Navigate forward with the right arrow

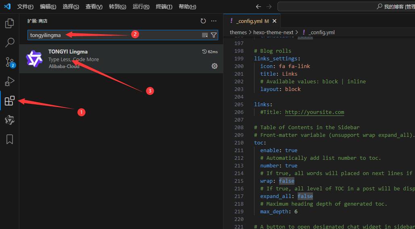click(269, 6)
